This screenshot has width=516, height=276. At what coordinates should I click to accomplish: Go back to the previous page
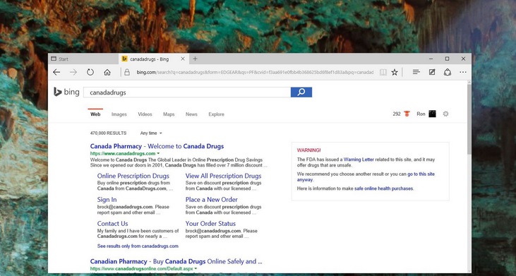click(56, 73)
